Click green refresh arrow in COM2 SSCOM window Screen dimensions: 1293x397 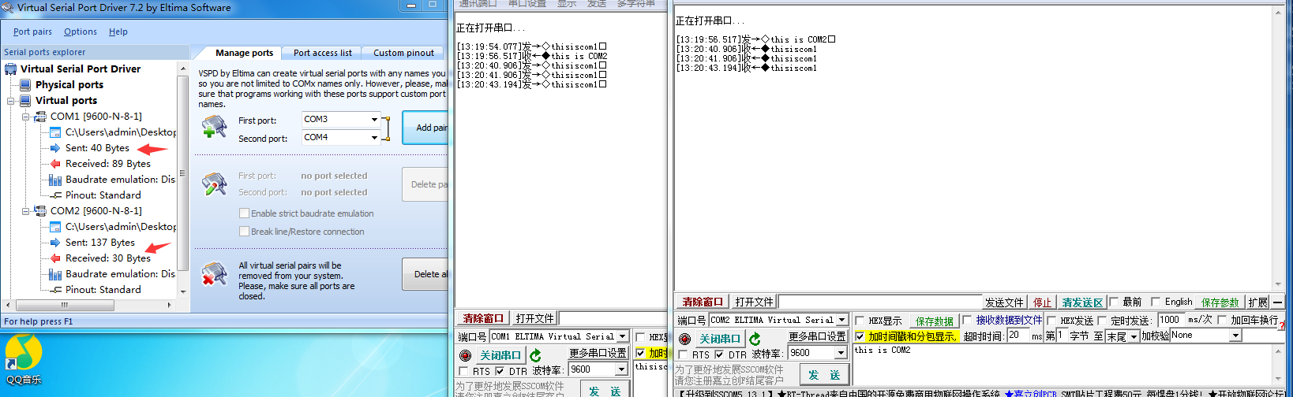(x=755, y=339)
